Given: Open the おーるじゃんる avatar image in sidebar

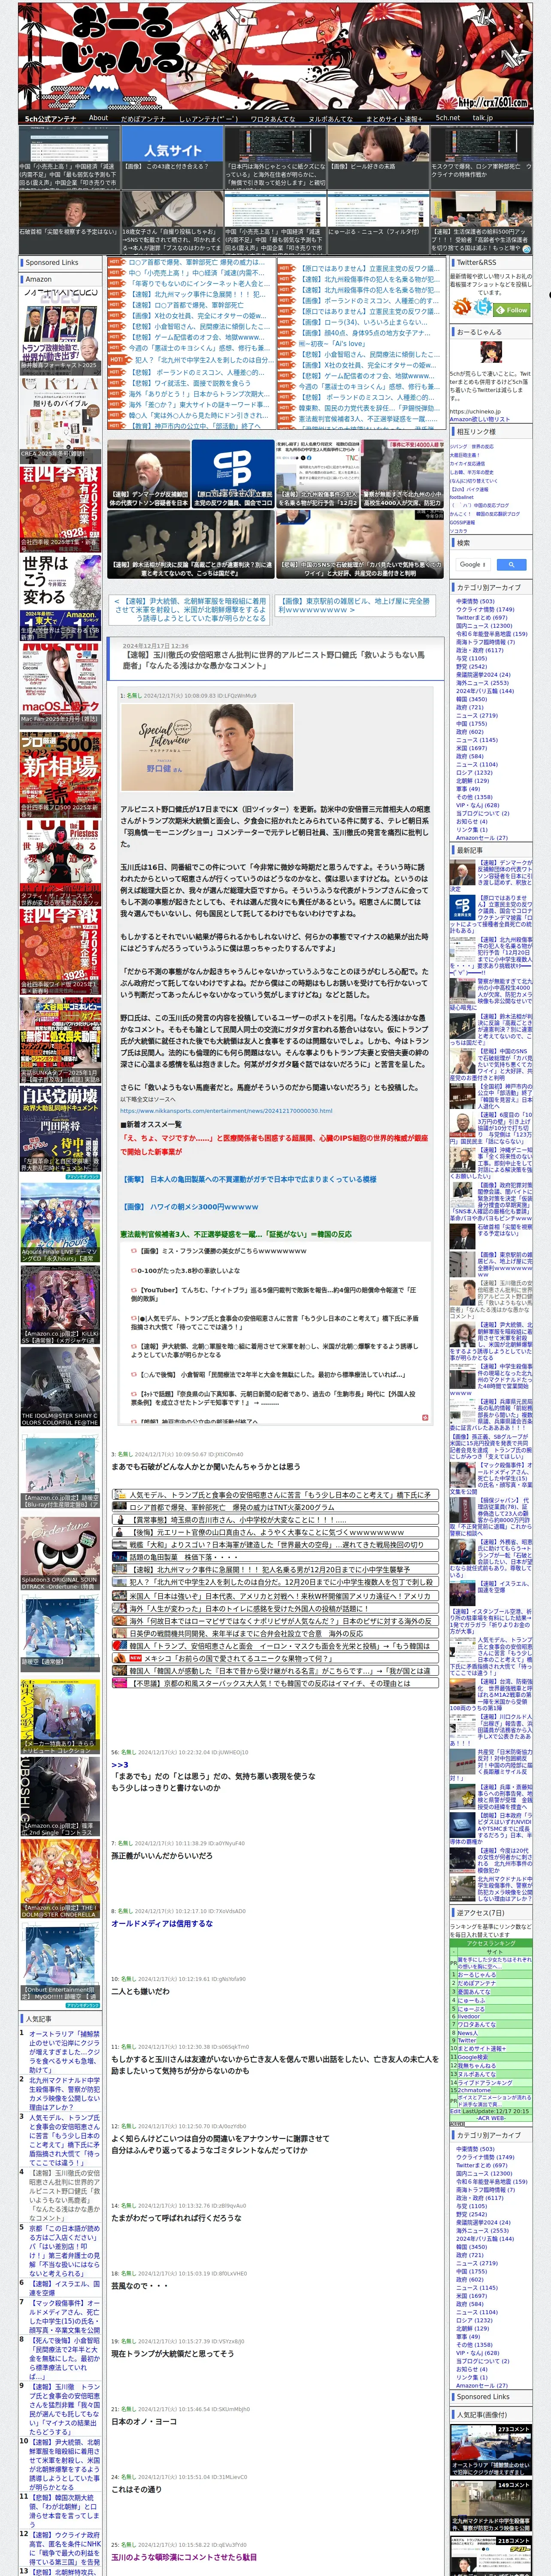Looking at the screenshot, I should click(x=491, y=353).
